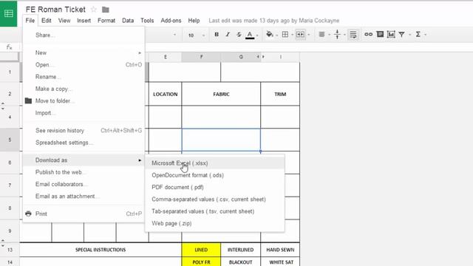
Task: Click the Google Sheets home icon
Action: pos(8,13)
